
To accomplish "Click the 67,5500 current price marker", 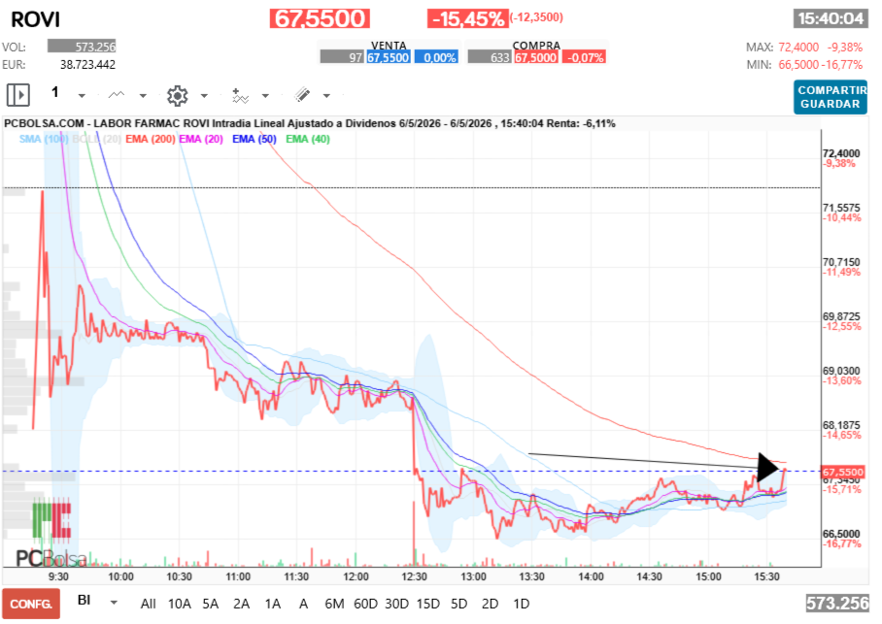I will pos(842,473).
